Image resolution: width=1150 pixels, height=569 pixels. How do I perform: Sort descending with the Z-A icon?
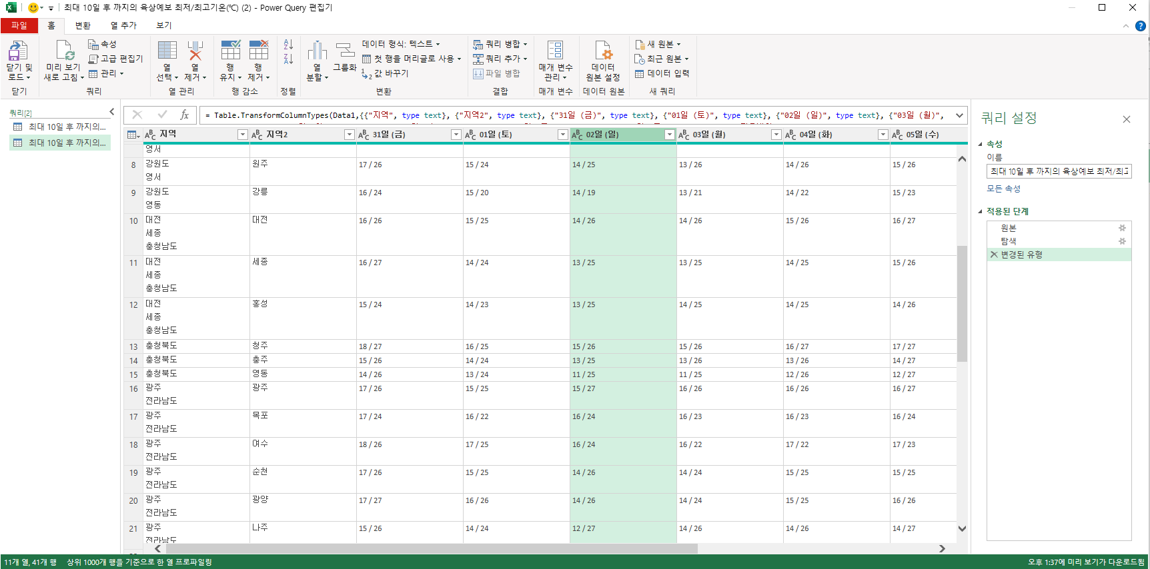[x=288, y=59]
